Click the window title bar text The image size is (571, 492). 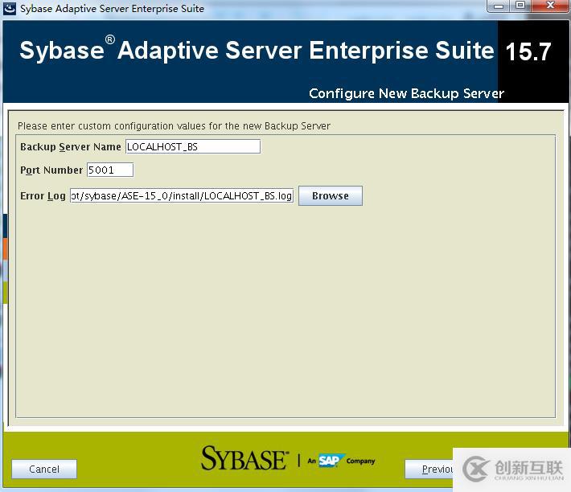click(x=112, y=9)
